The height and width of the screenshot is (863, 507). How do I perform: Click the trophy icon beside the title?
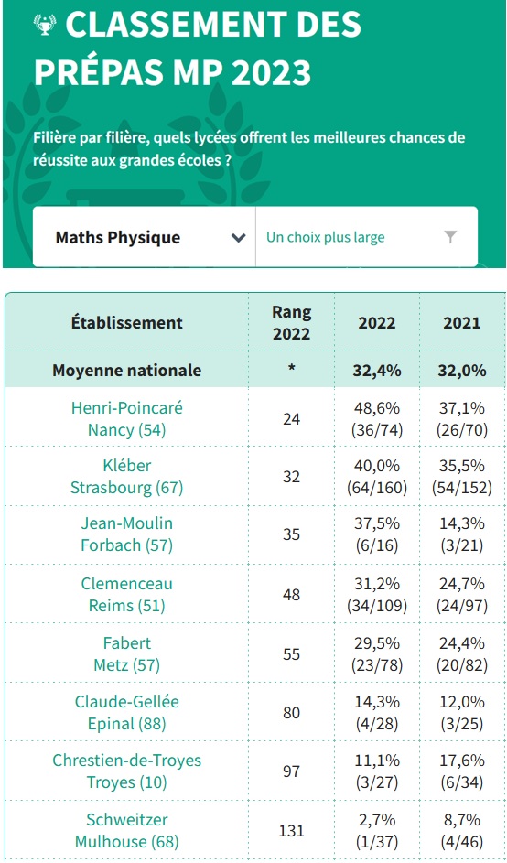pyautogui.click(x=45, y=25)
